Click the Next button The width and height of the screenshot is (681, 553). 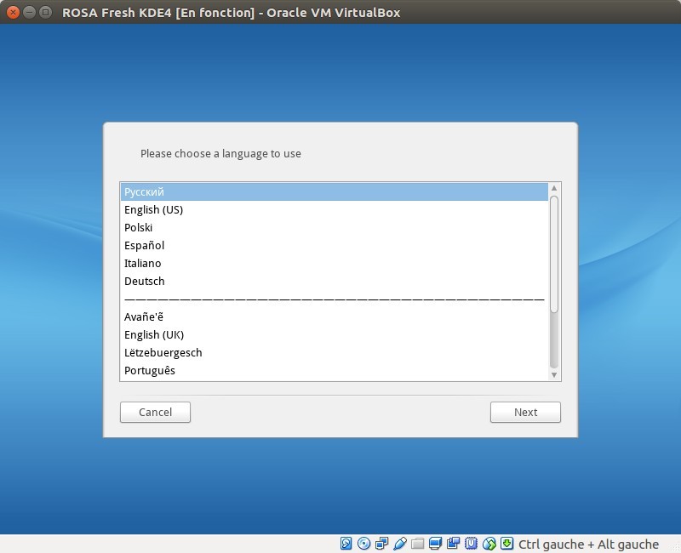click(x=525, y=412)
